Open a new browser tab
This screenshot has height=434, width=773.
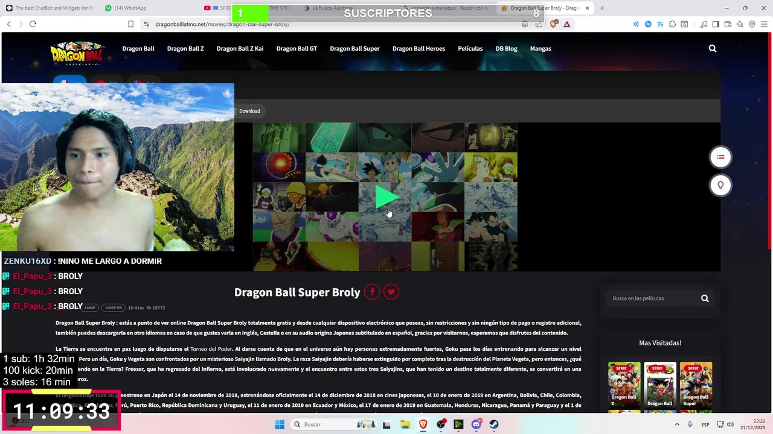[602, 8]
